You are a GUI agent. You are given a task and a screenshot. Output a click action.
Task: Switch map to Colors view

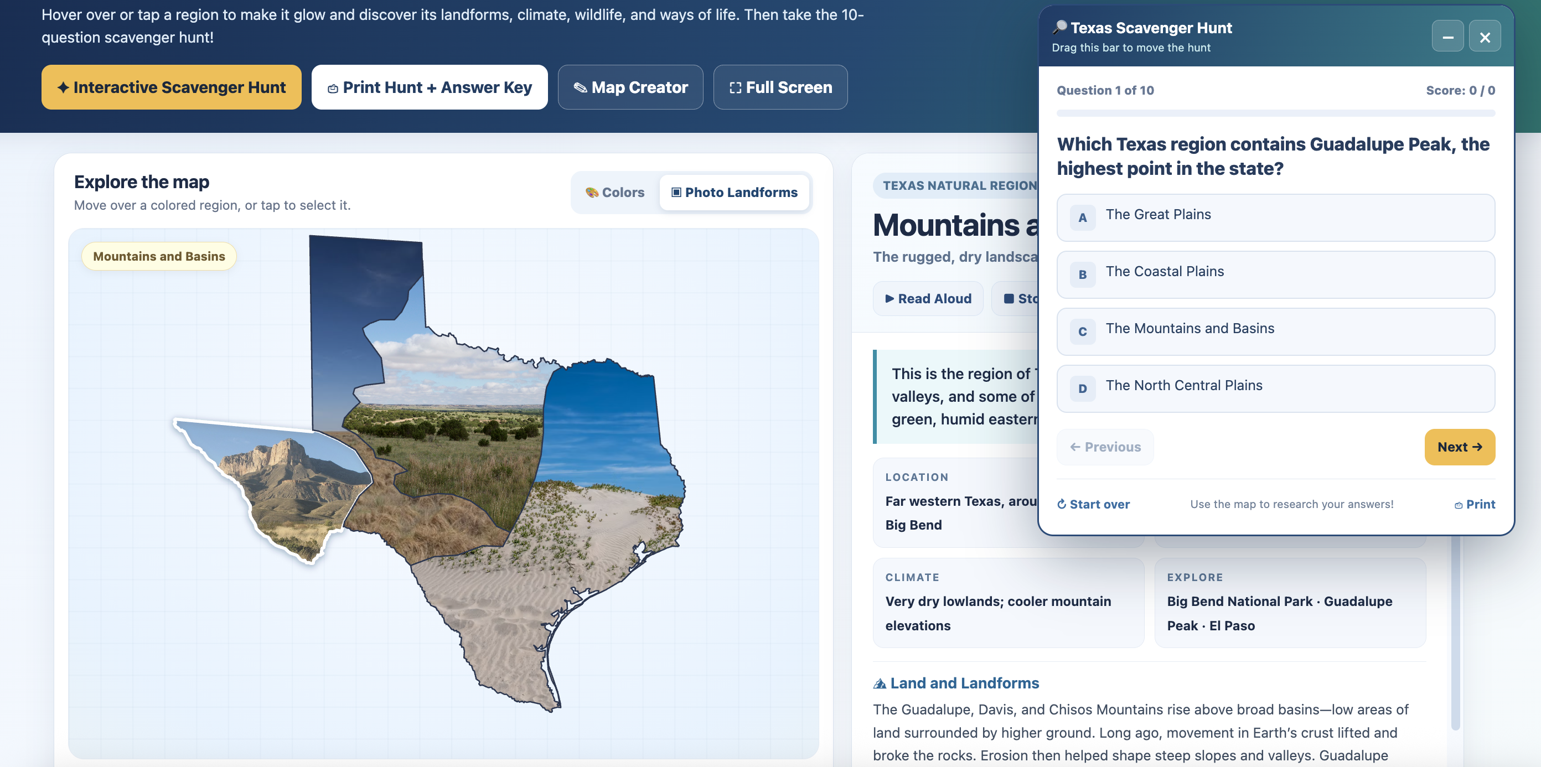[x=615, y=193]
